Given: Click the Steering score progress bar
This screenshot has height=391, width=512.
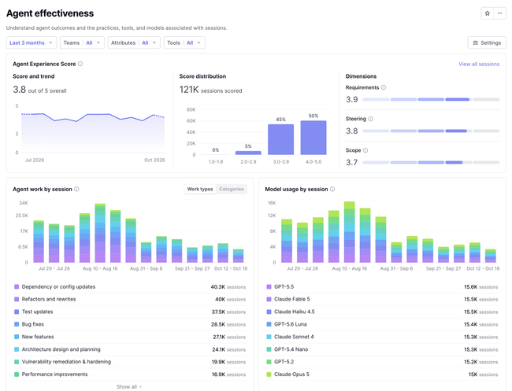Looking at the screenshot, I should (x=431, y=131).
